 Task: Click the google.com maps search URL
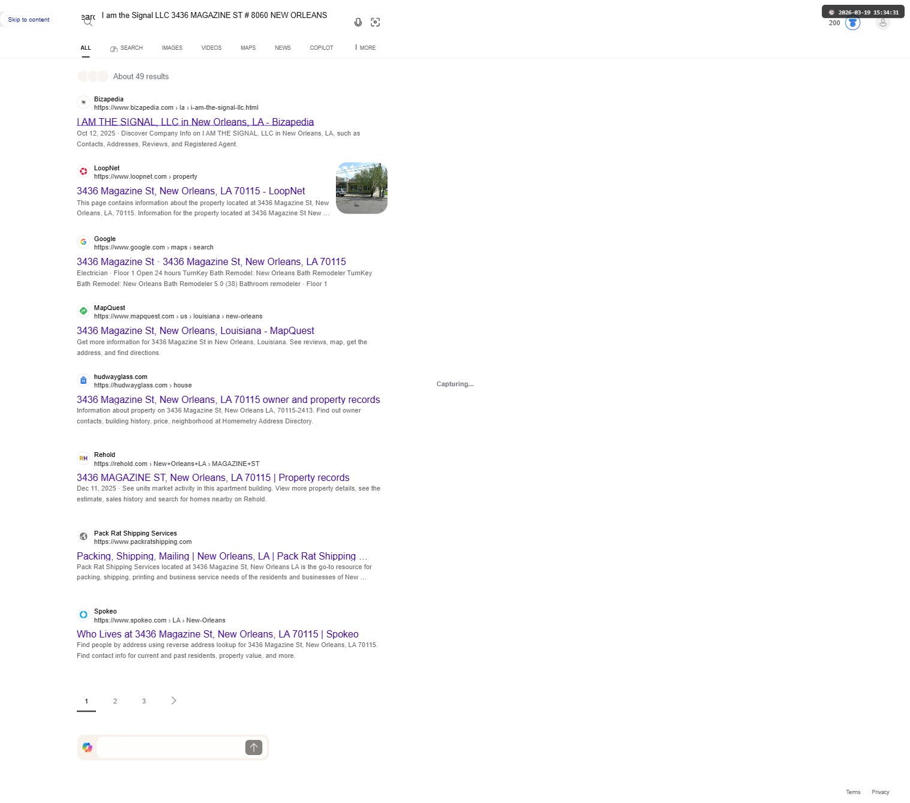pos(154,248)
